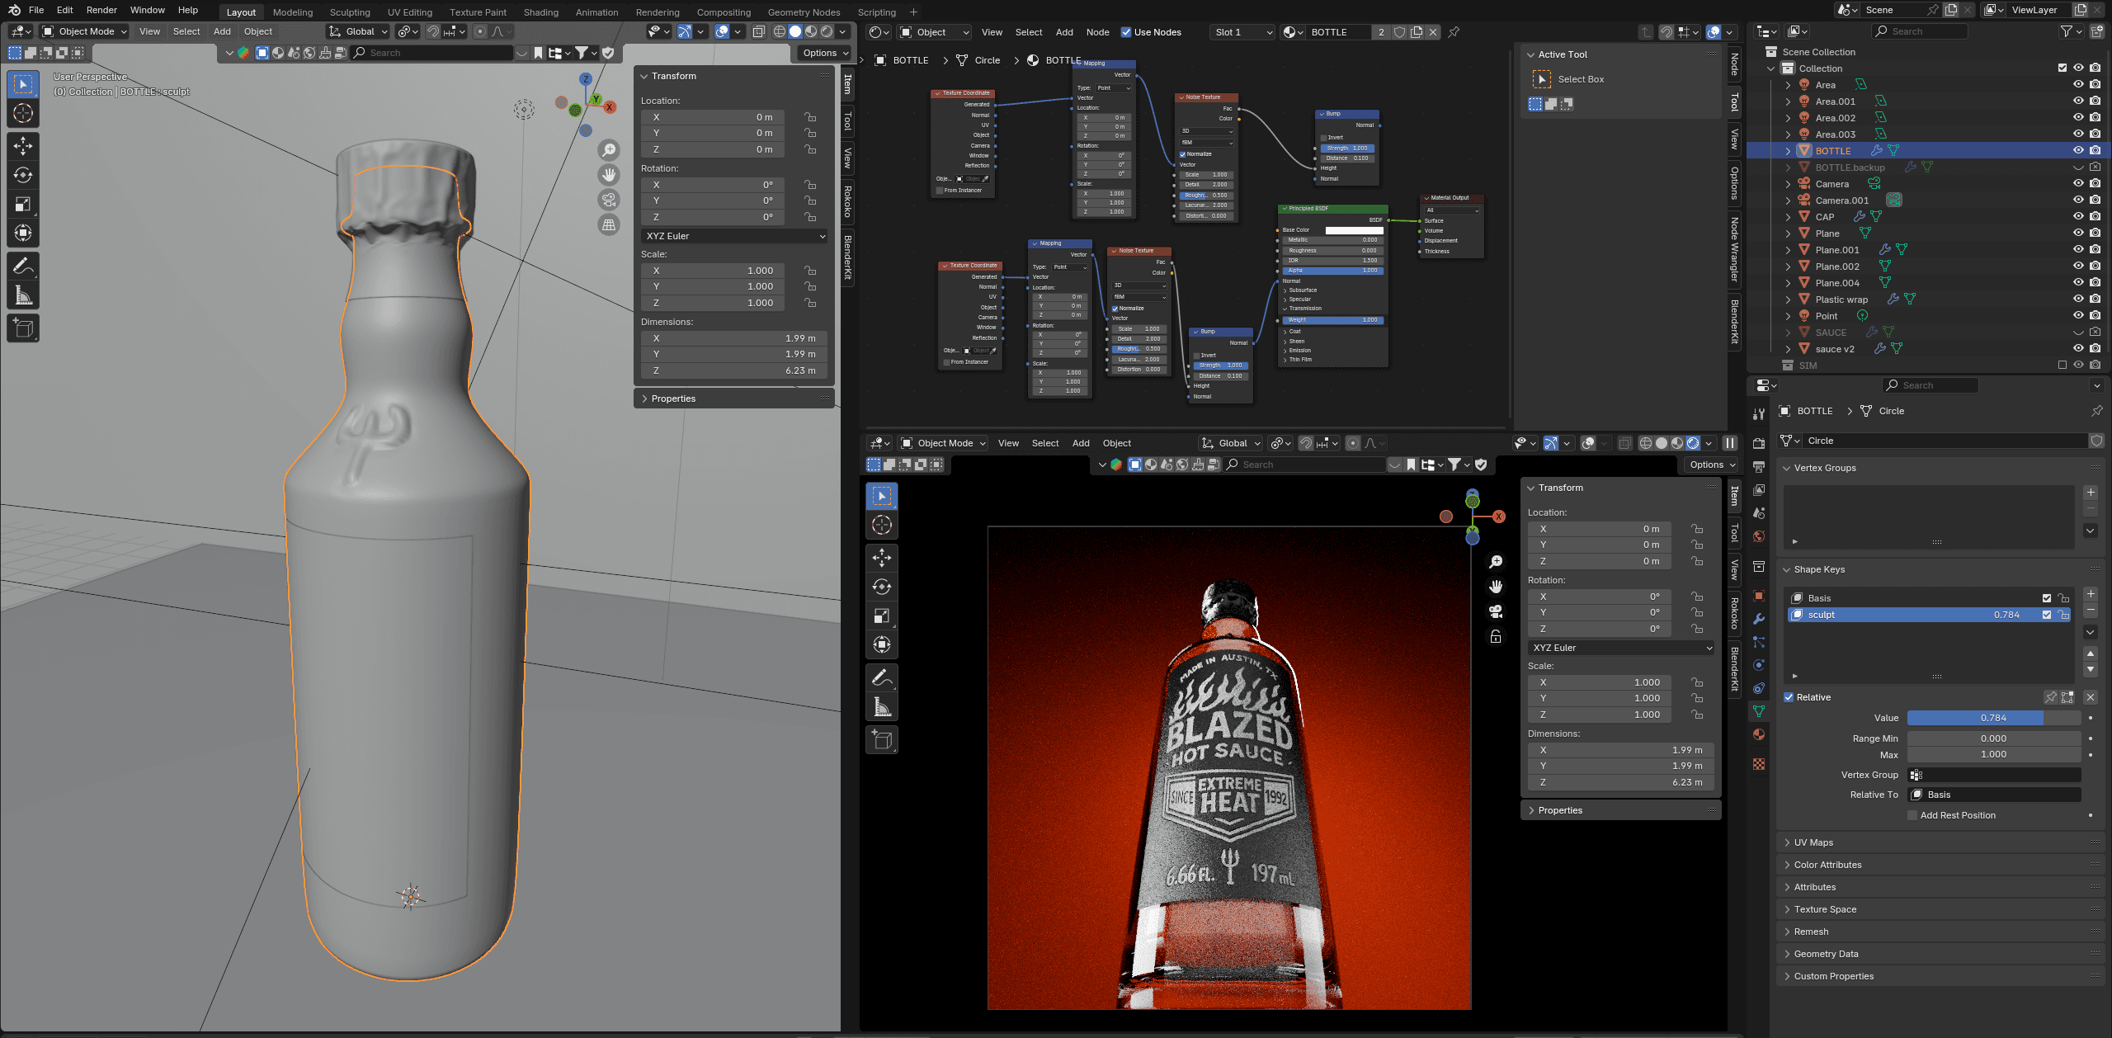This screenshot has width=2112, height=1038.
Task: Open the Slot 1 material slot dropdown
Action: pyautogui.click(x=1243, y=32)
